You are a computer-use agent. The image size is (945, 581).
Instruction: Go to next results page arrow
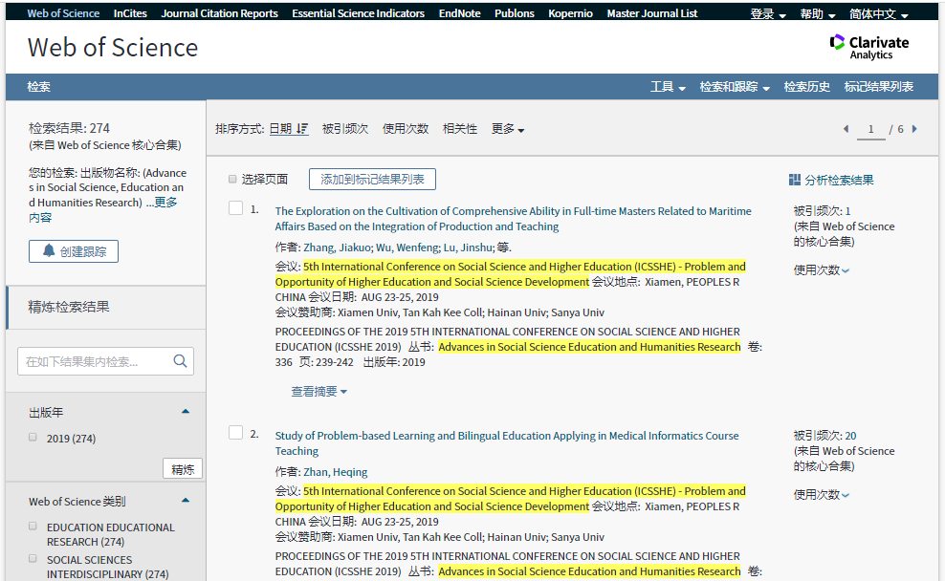click(x=914, y=129)
